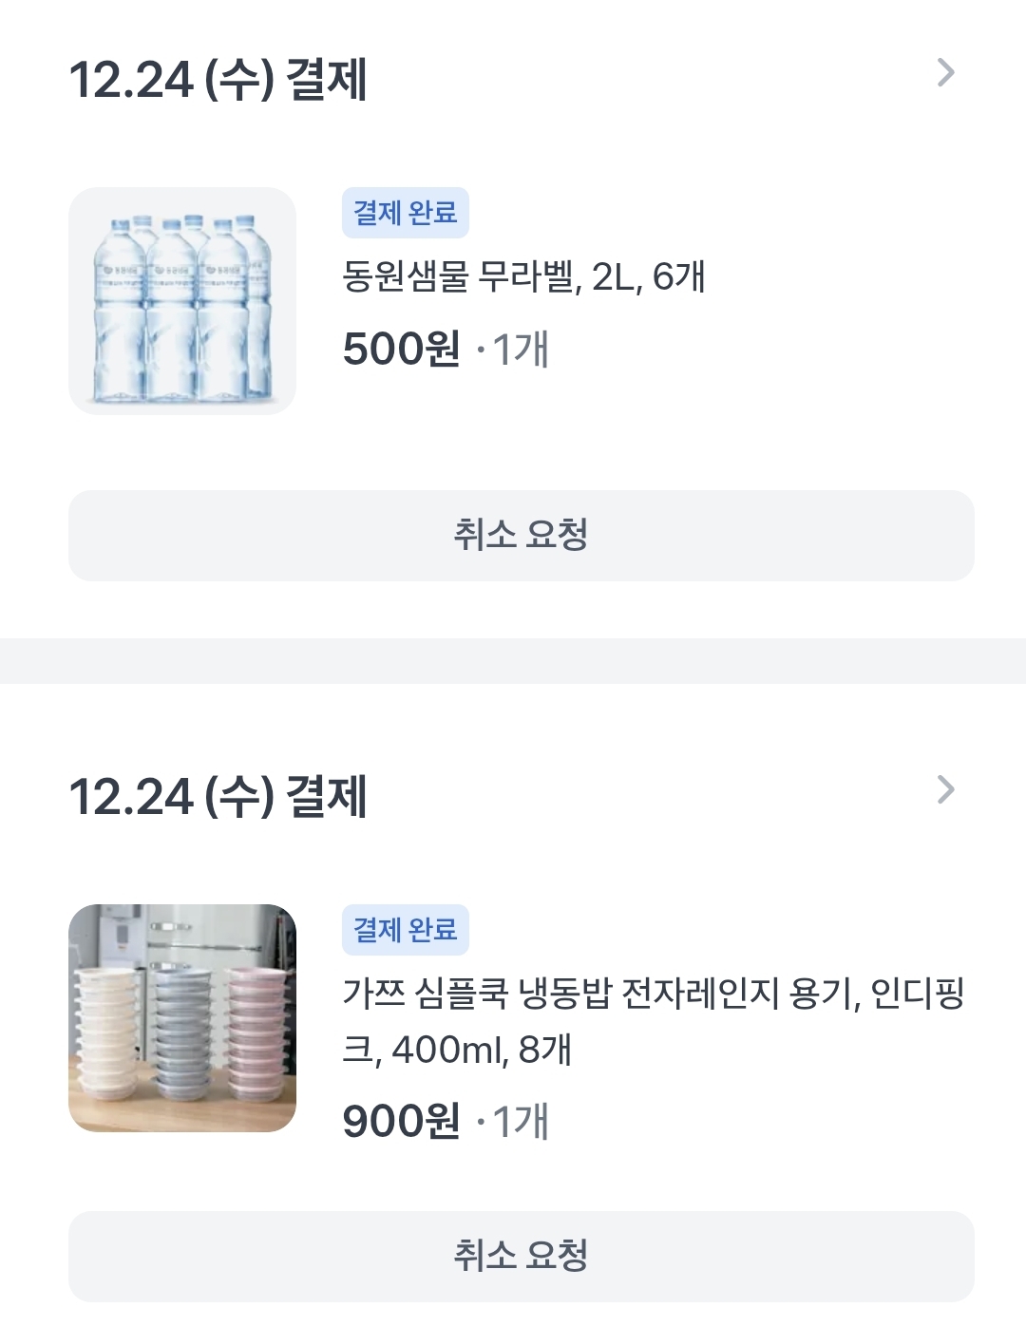Tap the 결제 완료 badge on 가쯔 심플쿡 item

[406, 929]
